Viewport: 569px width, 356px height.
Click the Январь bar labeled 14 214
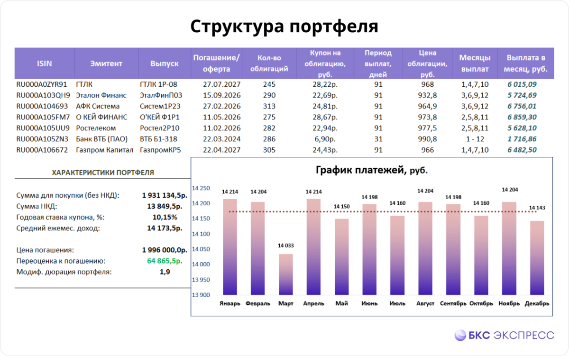coord(231,246)
